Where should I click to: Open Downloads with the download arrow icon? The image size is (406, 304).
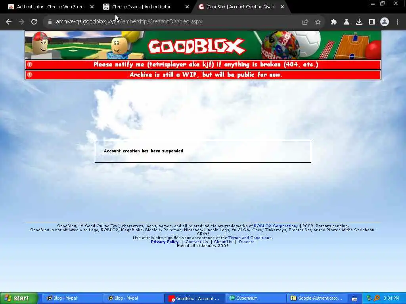tap(359, 22)
